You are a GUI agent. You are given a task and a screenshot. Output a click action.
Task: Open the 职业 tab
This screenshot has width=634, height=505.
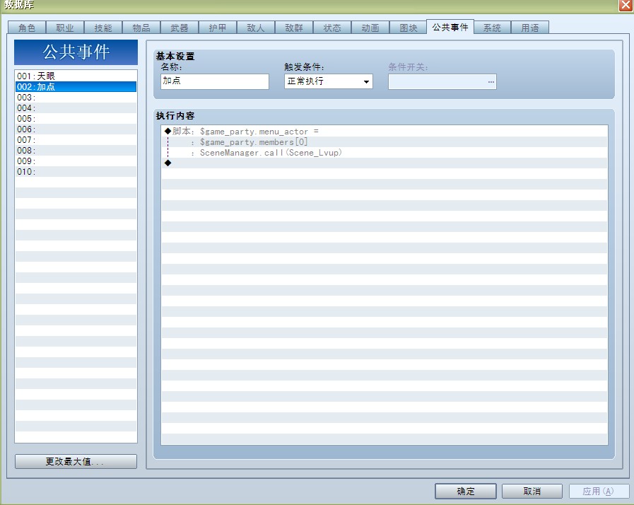(65, 28)
